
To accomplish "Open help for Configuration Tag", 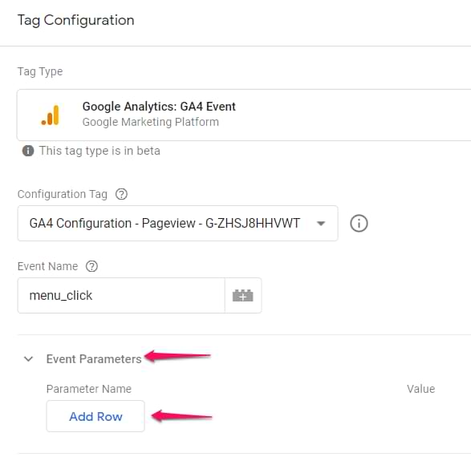I will pyautogui.click(x=122, y=194).
